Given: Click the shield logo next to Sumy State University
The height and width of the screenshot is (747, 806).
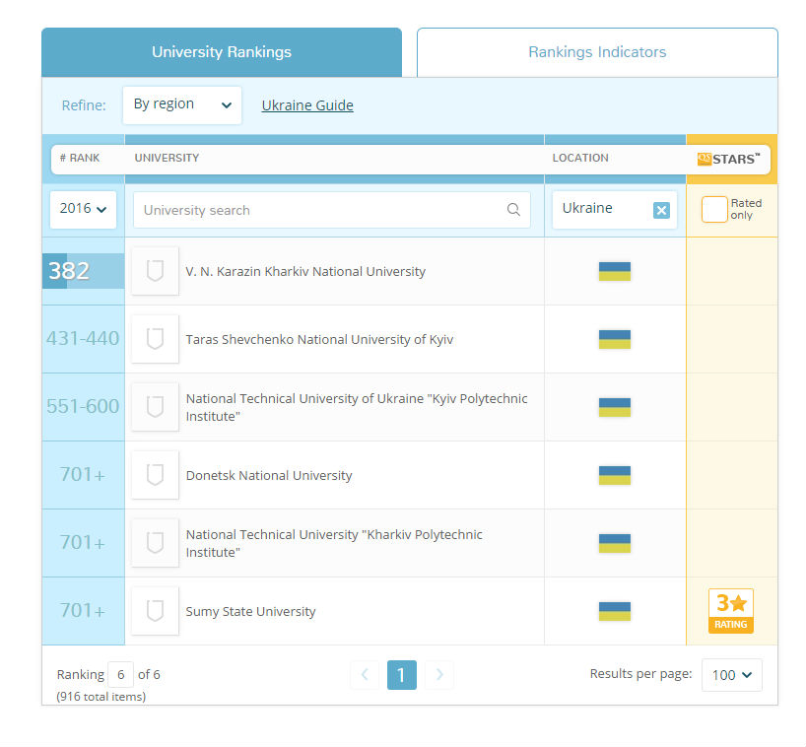Looking at the screenshot, I should pyautogui.click(x=156, y=611).
